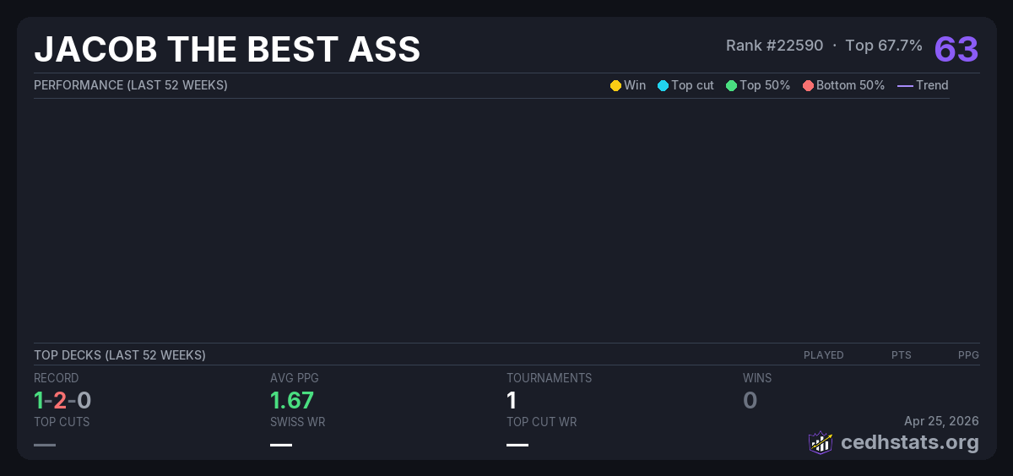This screenshot has width=1013, height=476.
Task: Click the green Top 50% legend dot
Action: 731,85
